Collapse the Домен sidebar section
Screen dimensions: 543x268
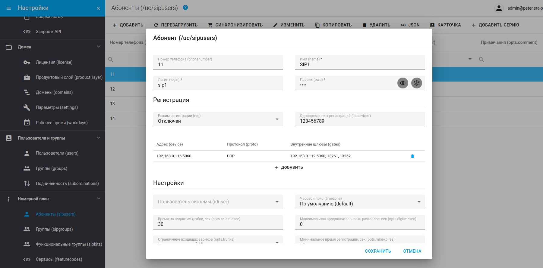[x=98, y=47]
